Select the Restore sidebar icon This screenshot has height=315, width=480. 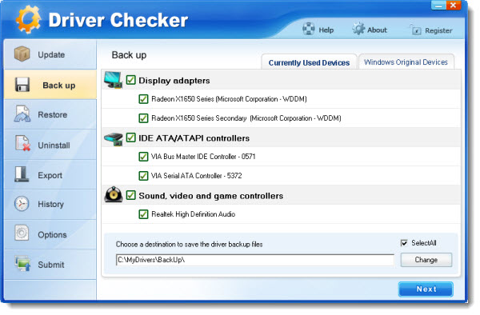click(22, 114)
